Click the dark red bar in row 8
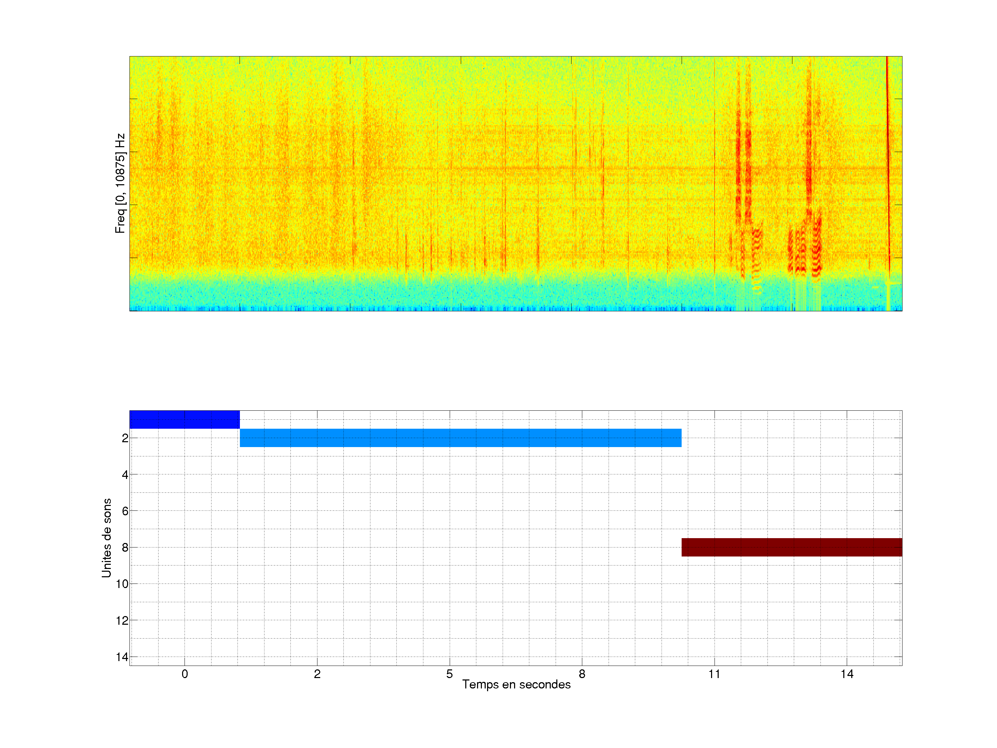Screen dimensions: 997x748 [x=791, y=547]
